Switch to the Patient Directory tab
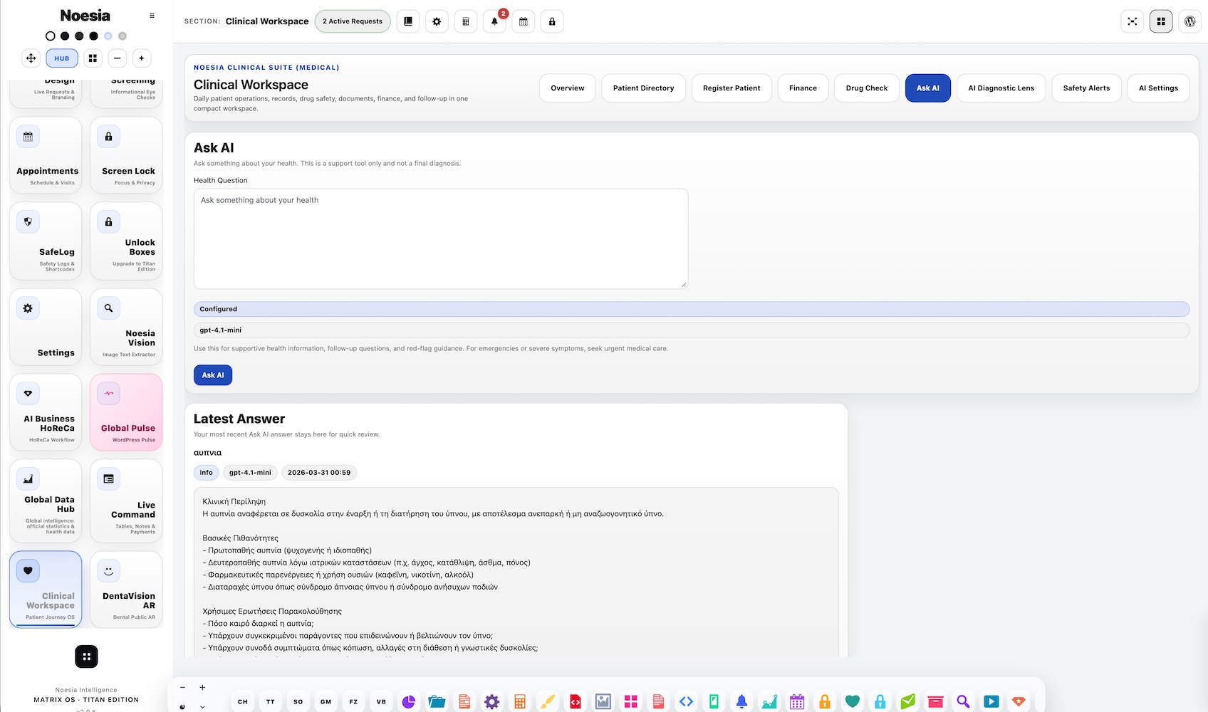1208x712 pixels. pyautogui.click(x=643, y=88)
